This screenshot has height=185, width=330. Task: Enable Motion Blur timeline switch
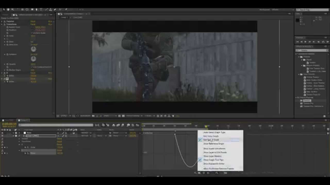[x=122, y=125]
